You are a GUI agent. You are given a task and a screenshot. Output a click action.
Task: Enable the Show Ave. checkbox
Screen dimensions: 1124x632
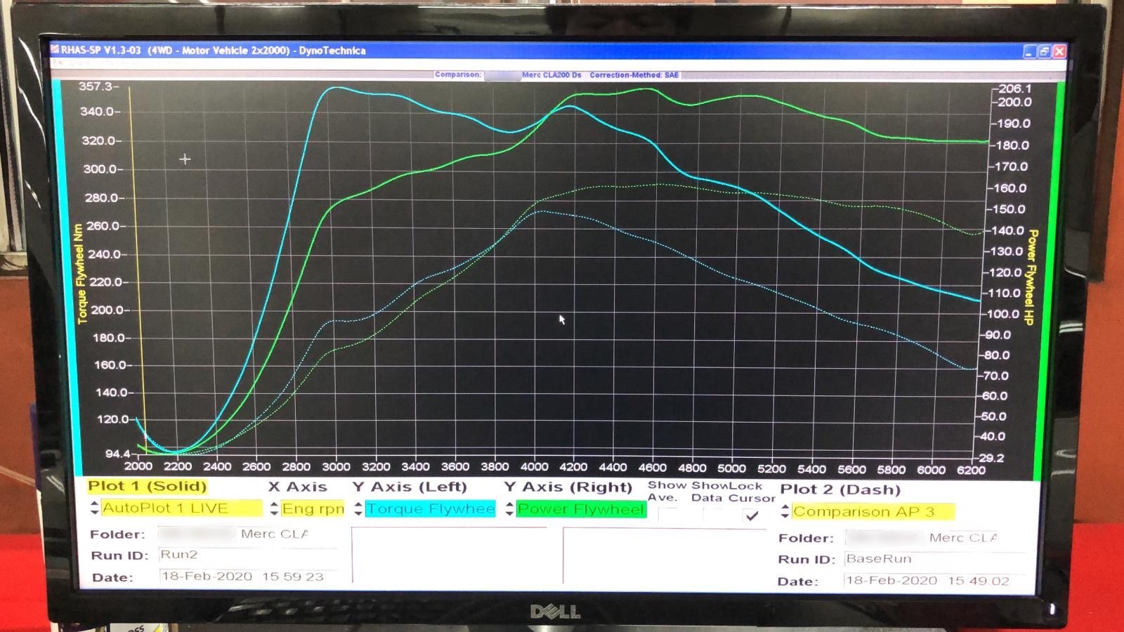click(668, 515)
